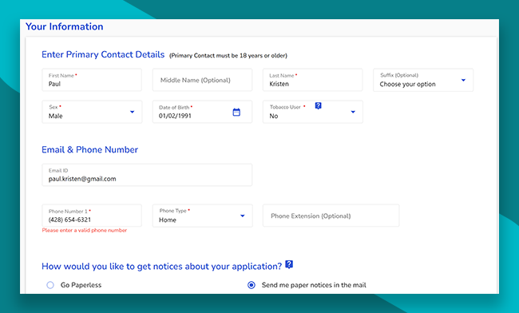Click the 'Email & Phone Number' heading
Viewport: 519px width, 313px height.
click(x=89, y=149)
